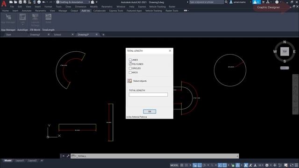This screenshot has height=168, width=299.
Task: Switch to the Model tab
Action: tap(8, 161)
